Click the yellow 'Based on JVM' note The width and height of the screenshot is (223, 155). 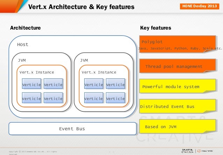[x=178, y=126]
